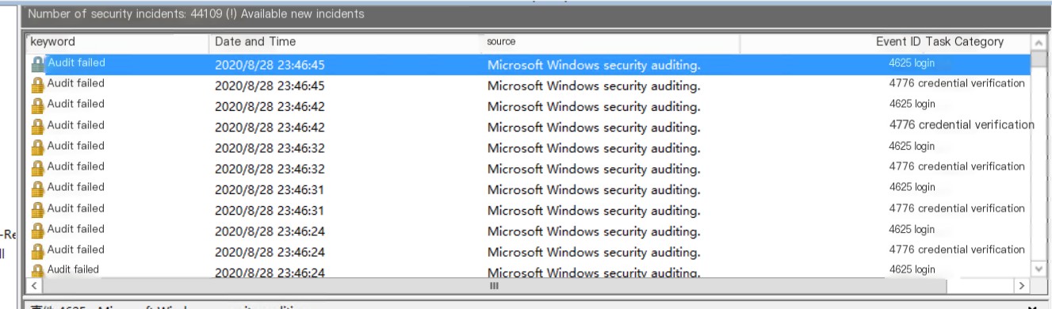This screenshot has height=309, width=1052.
Task: Click 'Audit failed' in the 23:46:32 4625 row
Action: click(75, 146)
